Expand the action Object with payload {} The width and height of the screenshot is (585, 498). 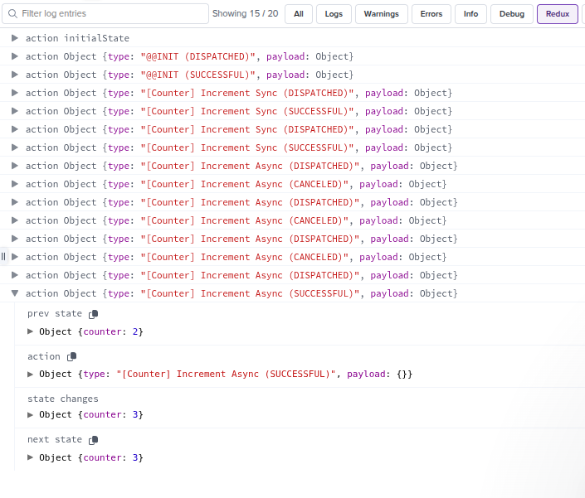(30, 374)
